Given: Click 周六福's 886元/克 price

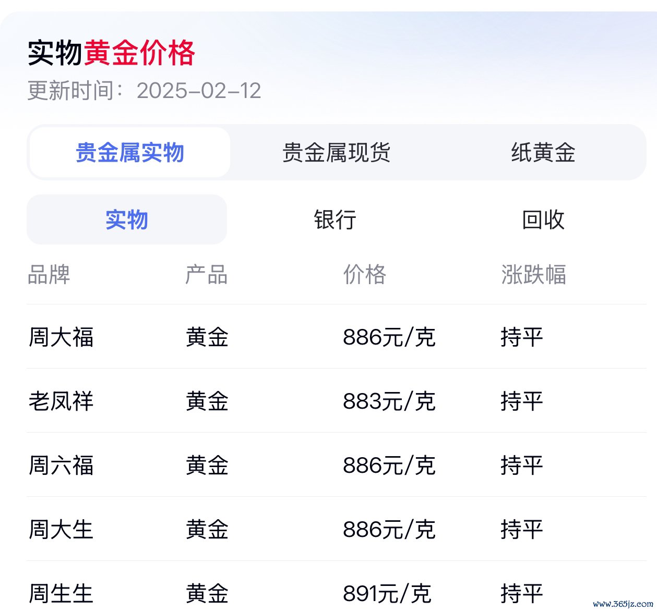Looking at the screenshot, I should 389,465.
